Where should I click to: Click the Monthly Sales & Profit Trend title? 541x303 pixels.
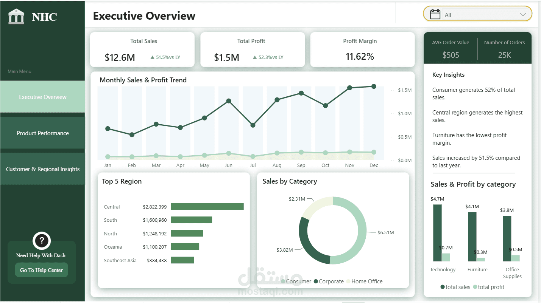point(143,80)
